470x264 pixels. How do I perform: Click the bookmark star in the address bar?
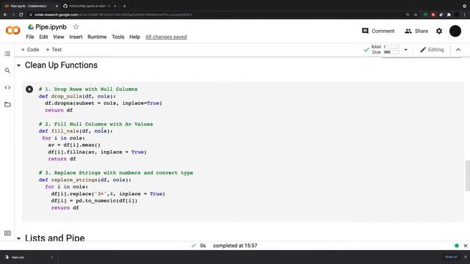pyautogui.click(x=416, y=15)
